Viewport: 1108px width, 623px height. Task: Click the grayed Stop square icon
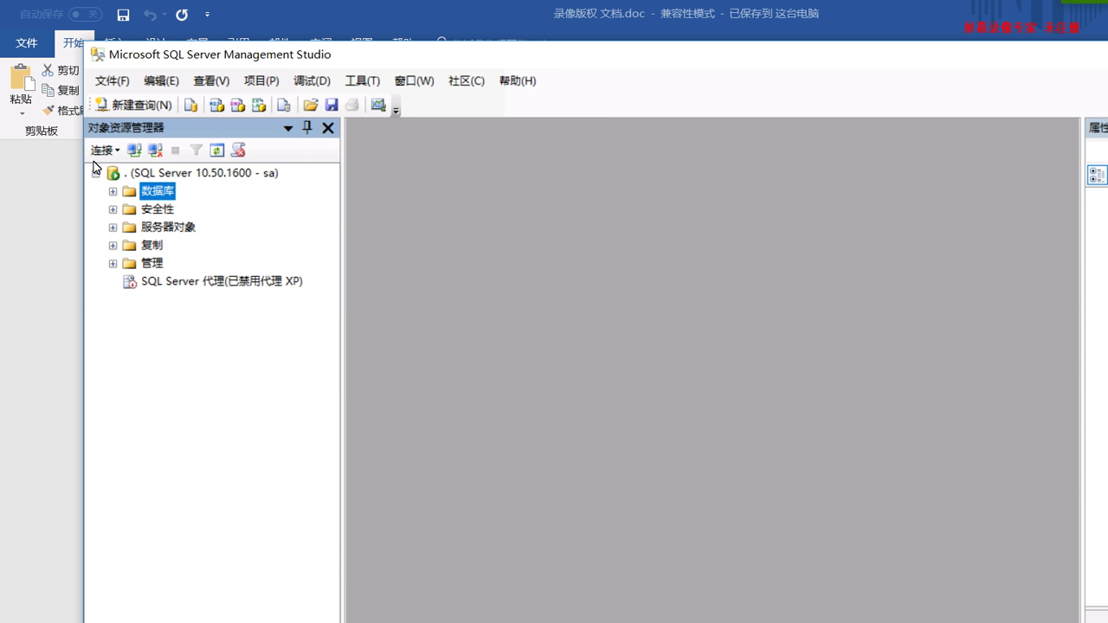(x=176, y=150)
